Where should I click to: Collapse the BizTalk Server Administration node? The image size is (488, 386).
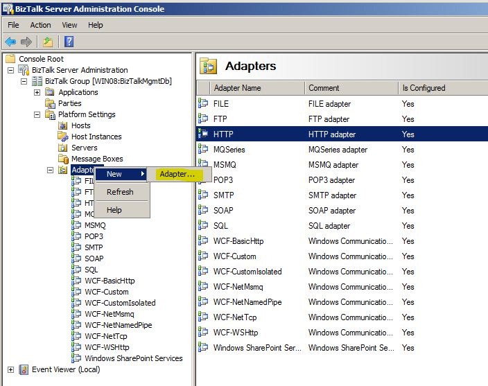(11, 70)
